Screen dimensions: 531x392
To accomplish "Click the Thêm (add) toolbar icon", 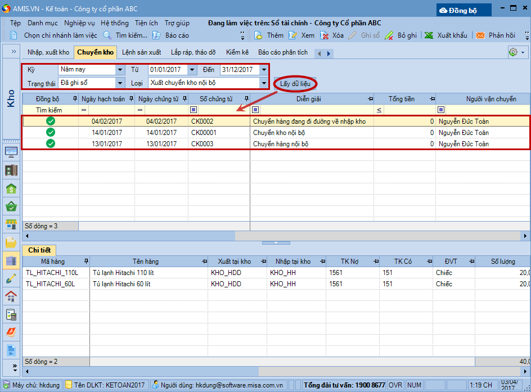I will (259, 35).
